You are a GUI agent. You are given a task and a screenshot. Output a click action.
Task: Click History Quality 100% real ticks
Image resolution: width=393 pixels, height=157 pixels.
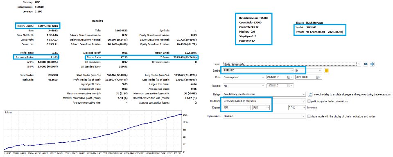[38, 26]
